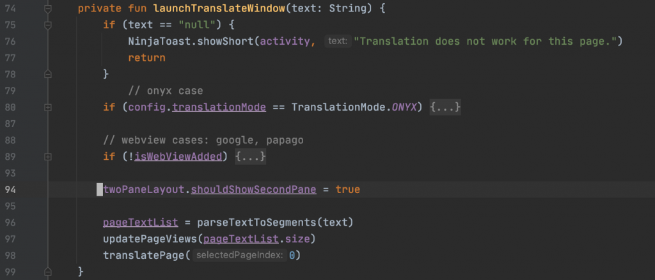Click the fold end marker at line 99
The height and width of the screenshot is (280, 655).
tap(48, 272)
